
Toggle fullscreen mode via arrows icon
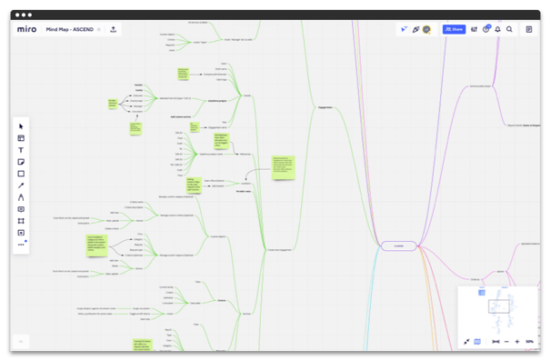[x=466, y=341]
